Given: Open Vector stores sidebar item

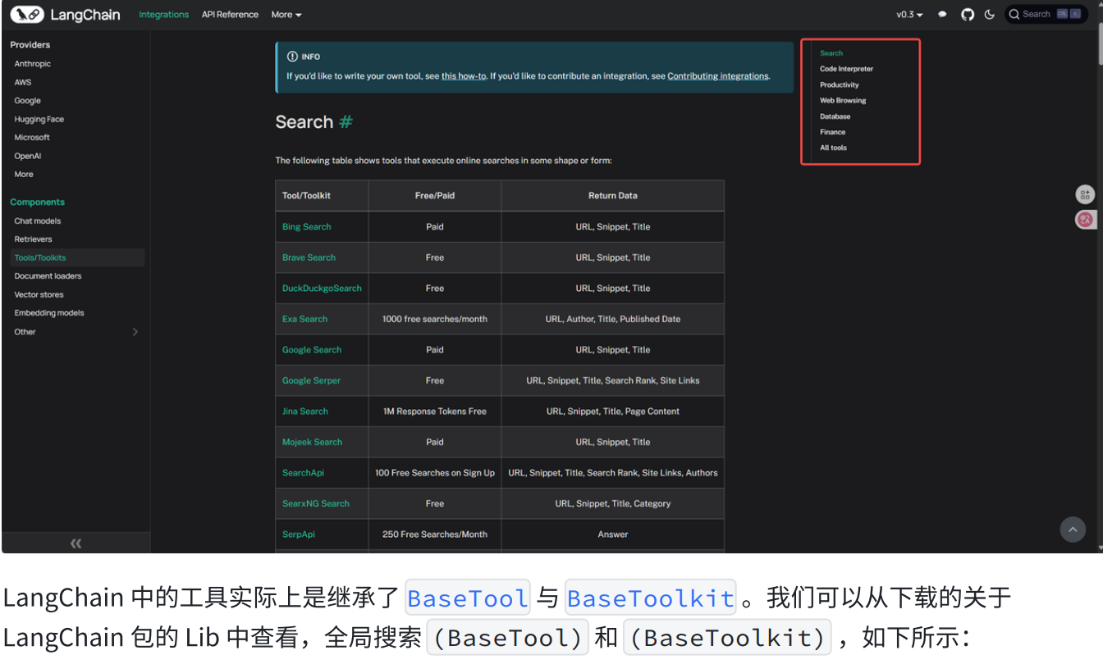Looking at the screenshot, I should pos(39,295).
